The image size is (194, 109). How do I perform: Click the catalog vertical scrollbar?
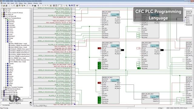click(30, 52)
